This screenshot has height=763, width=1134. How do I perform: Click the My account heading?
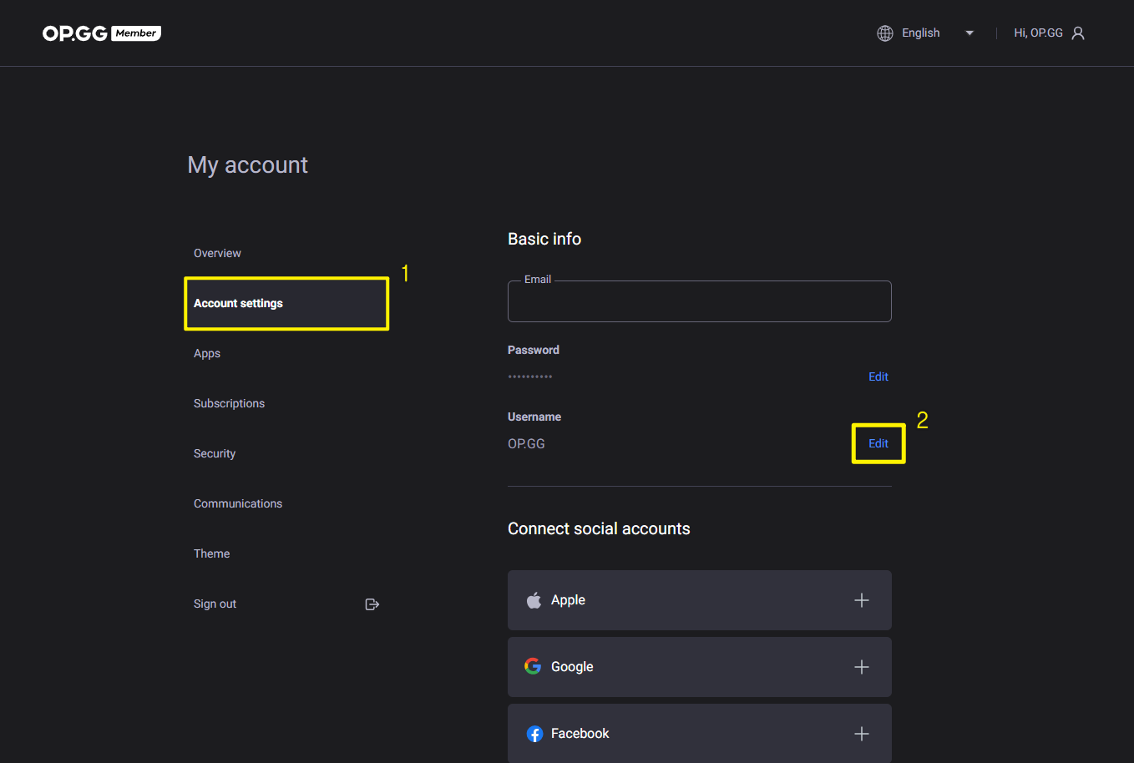[x=247, y=165]
